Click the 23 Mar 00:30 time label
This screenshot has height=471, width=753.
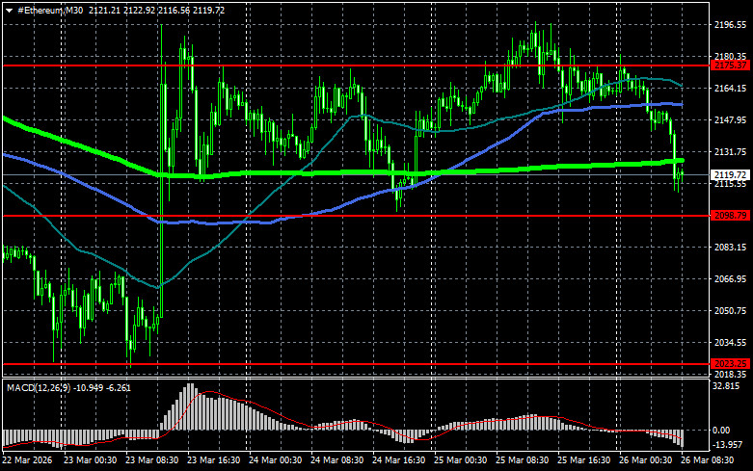point(91,460)
